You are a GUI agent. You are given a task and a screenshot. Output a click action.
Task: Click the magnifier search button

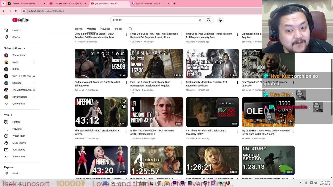(209, 20)
